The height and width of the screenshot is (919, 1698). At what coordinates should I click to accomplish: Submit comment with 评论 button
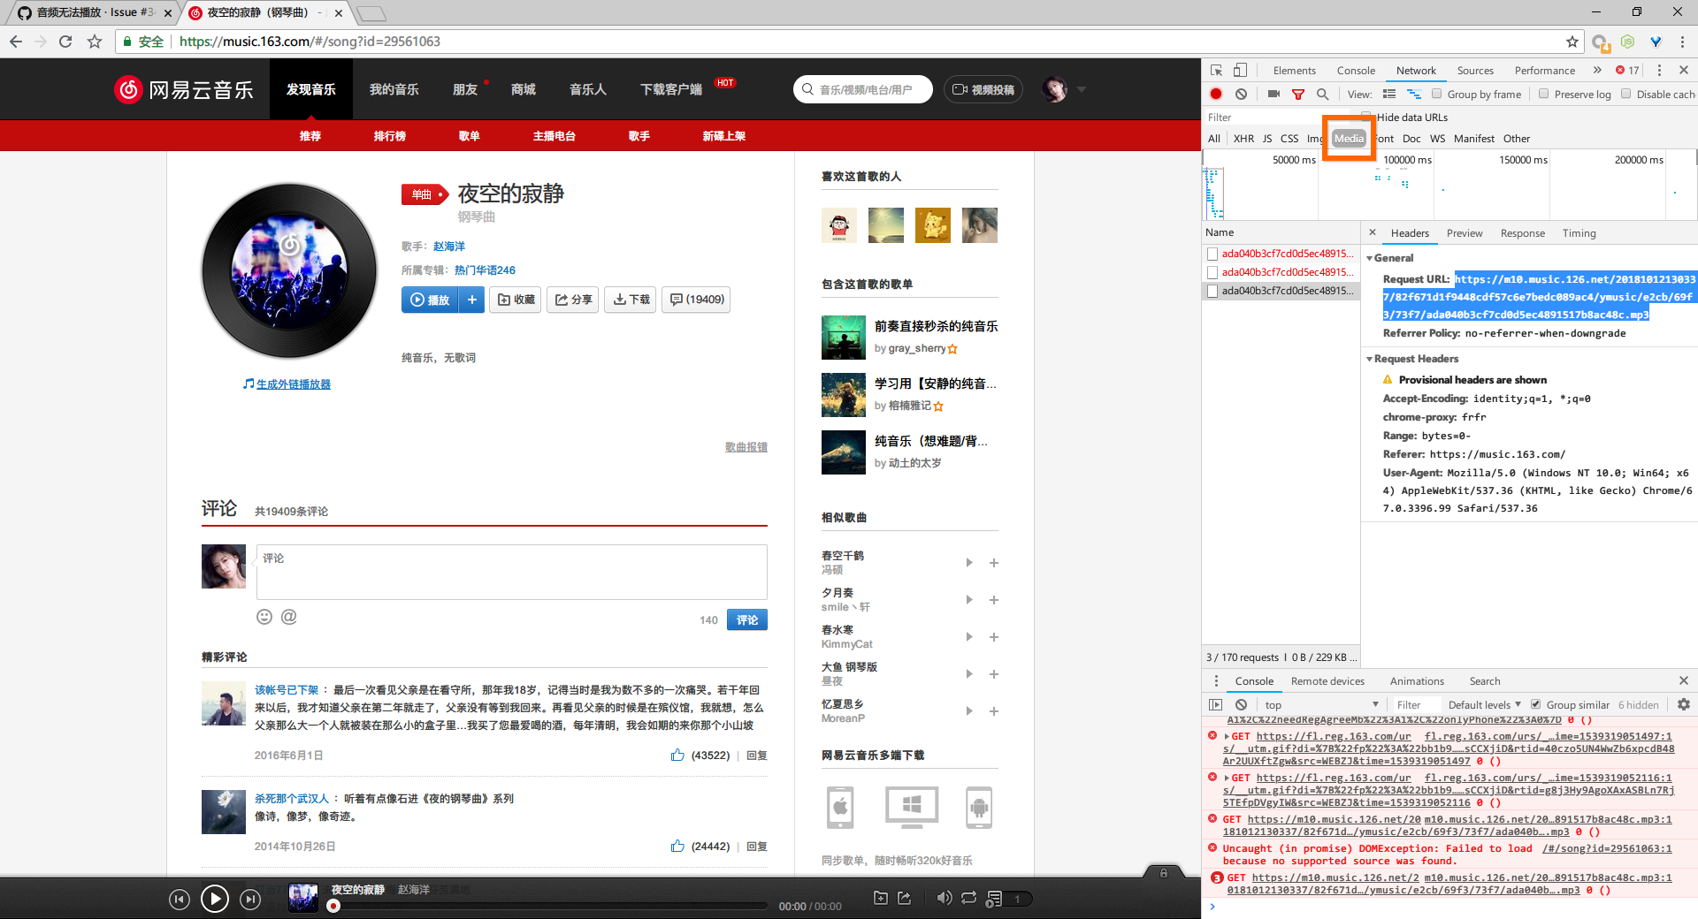click(x=747, y=619)
